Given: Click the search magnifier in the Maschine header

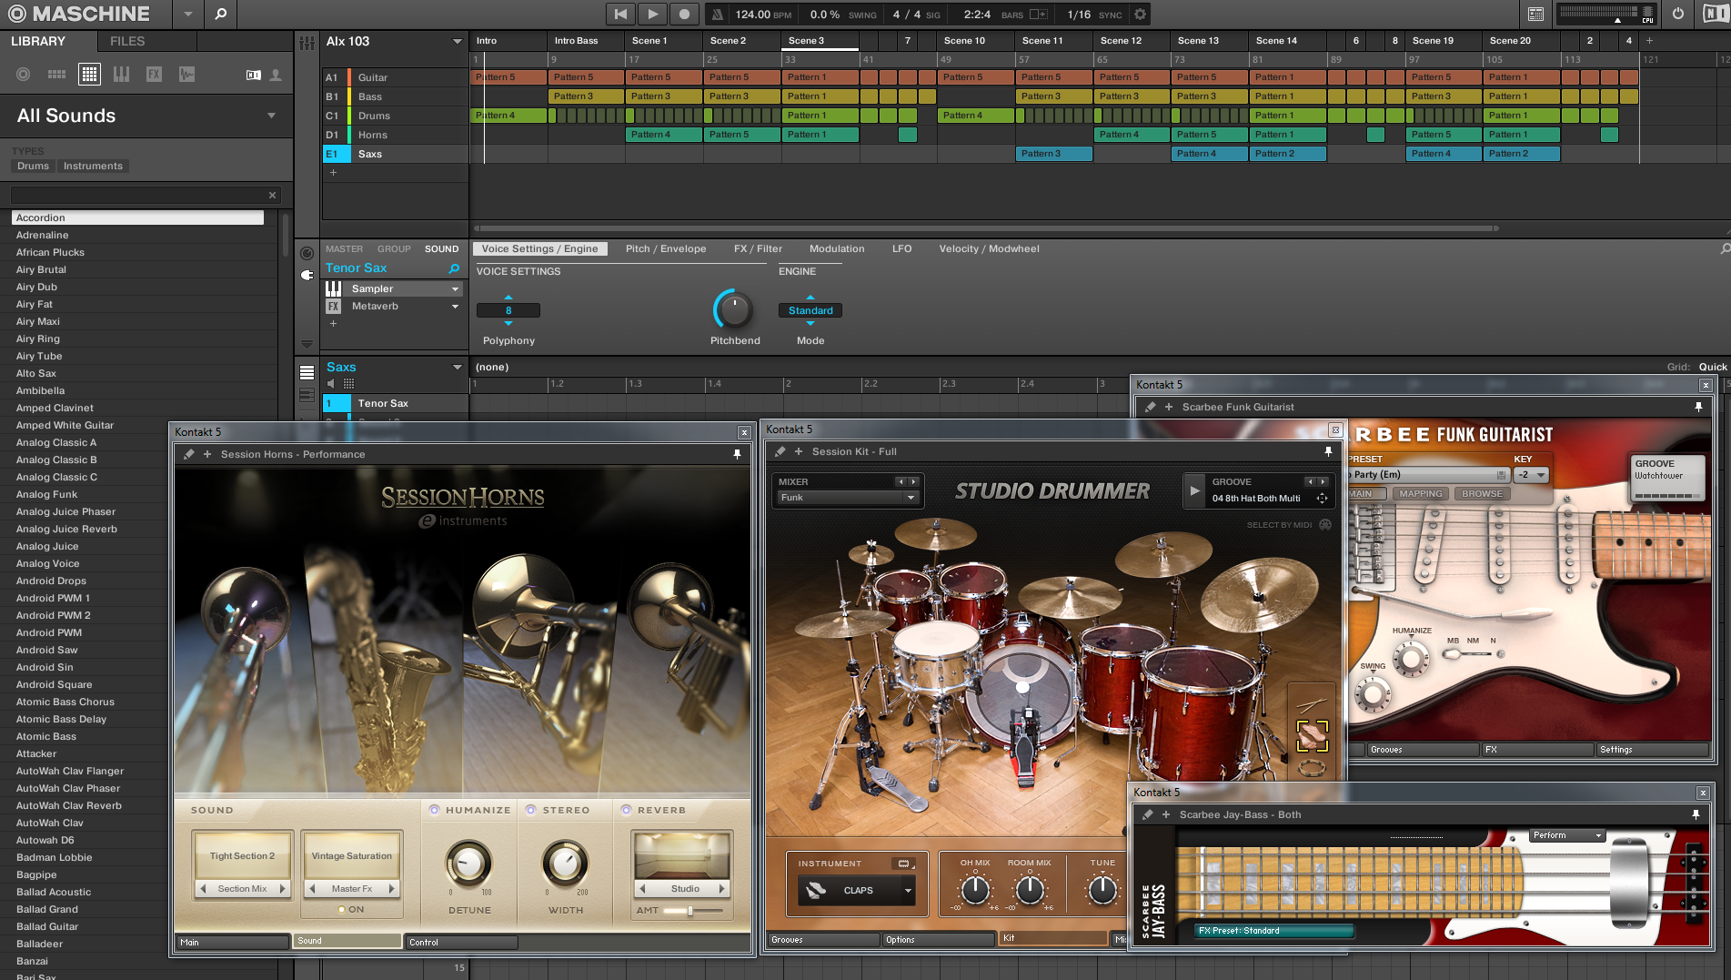Looking at the screenshot, I should pyautogui.click(x=220, y=14).
